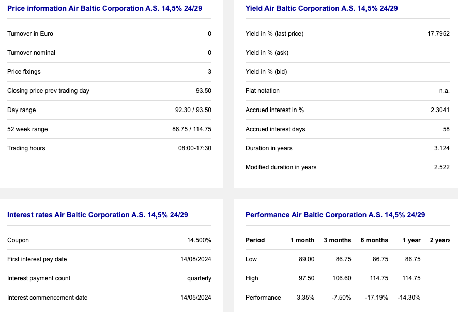Select the Turnover nominal label

(x=31, y=53)
